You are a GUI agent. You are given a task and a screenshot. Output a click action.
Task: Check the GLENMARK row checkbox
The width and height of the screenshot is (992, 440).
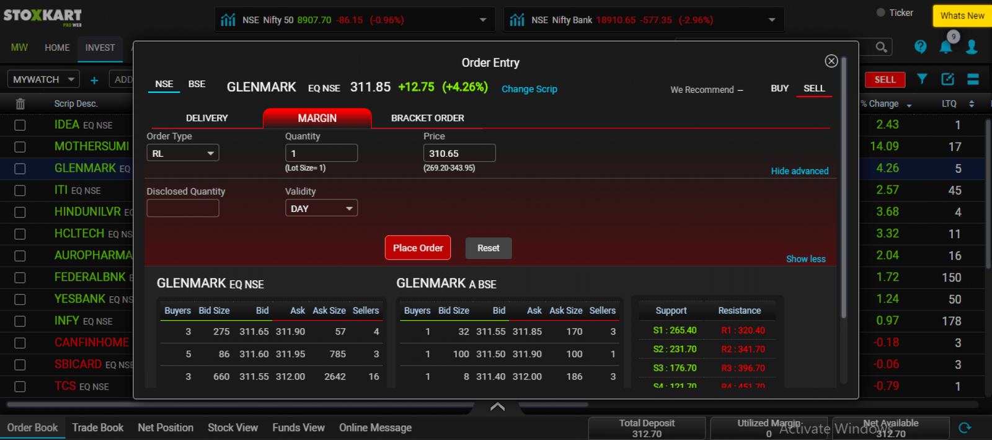(x=20, y=169)
